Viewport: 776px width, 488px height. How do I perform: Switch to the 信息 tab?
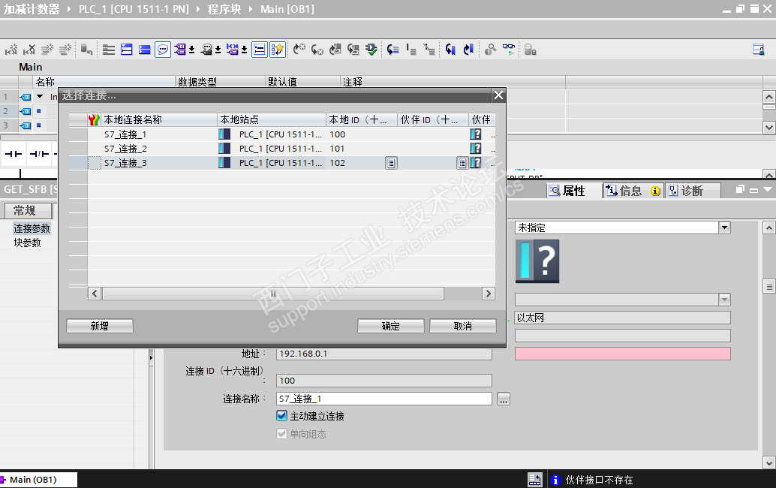[633, 191]
